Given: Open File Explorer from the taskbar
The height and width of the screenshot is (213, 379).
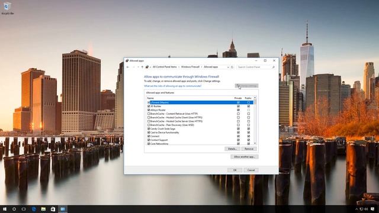Looking at the screenshot, I should click(x=43, y=209).
